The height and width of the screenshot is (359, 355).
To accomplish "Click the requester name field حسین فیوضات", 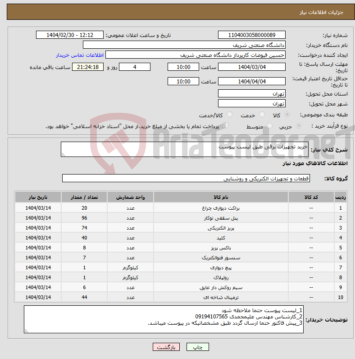I will (196, 55).
